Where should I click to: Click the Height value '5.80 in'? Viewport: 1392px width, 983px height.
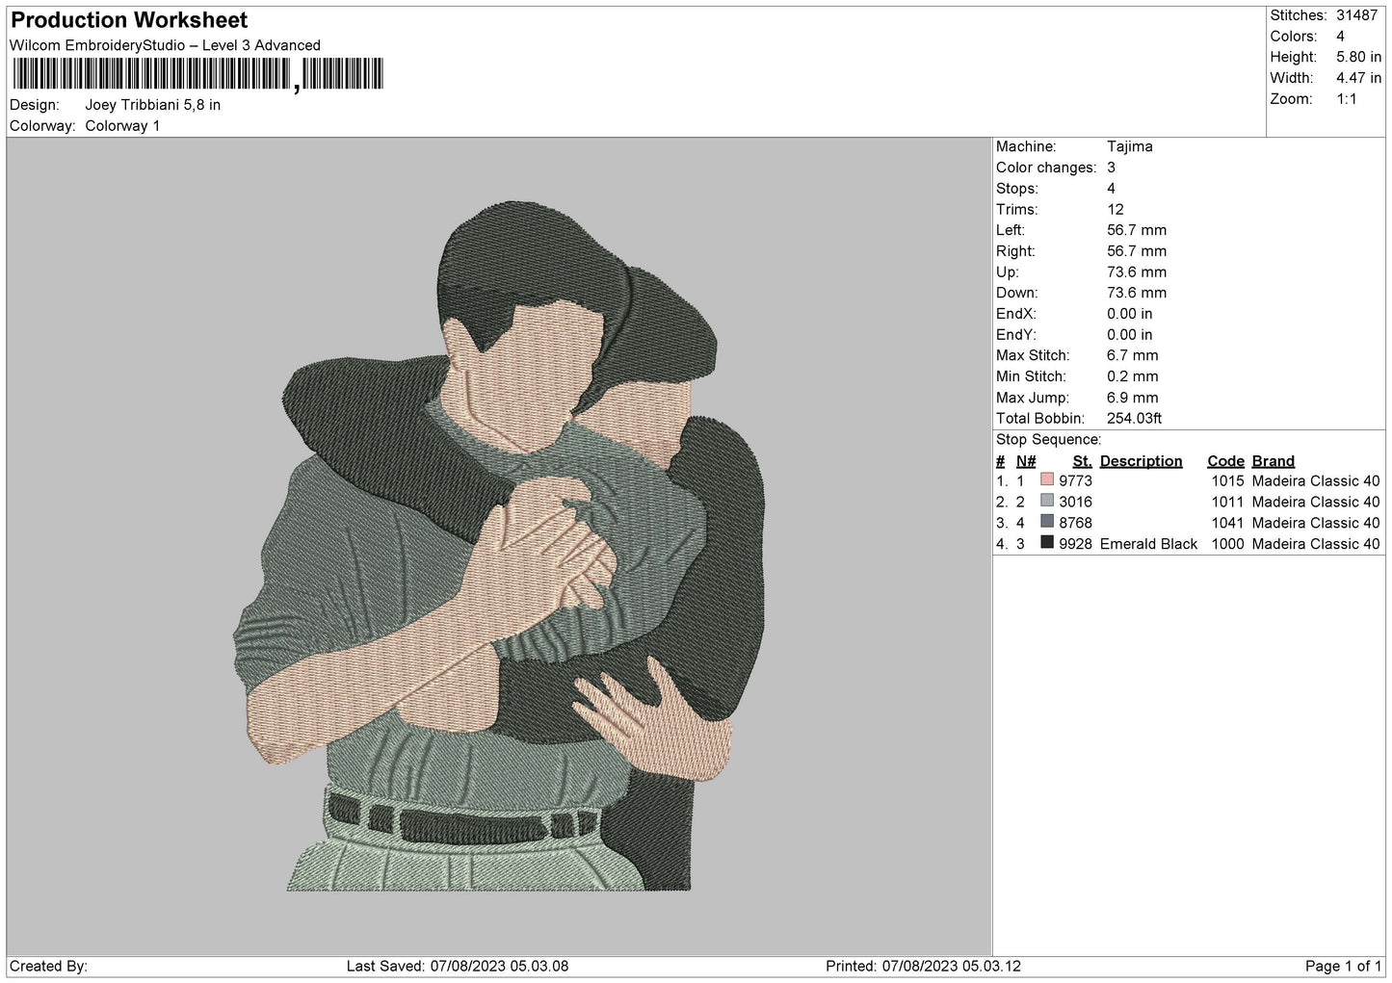pos(1358,57)
